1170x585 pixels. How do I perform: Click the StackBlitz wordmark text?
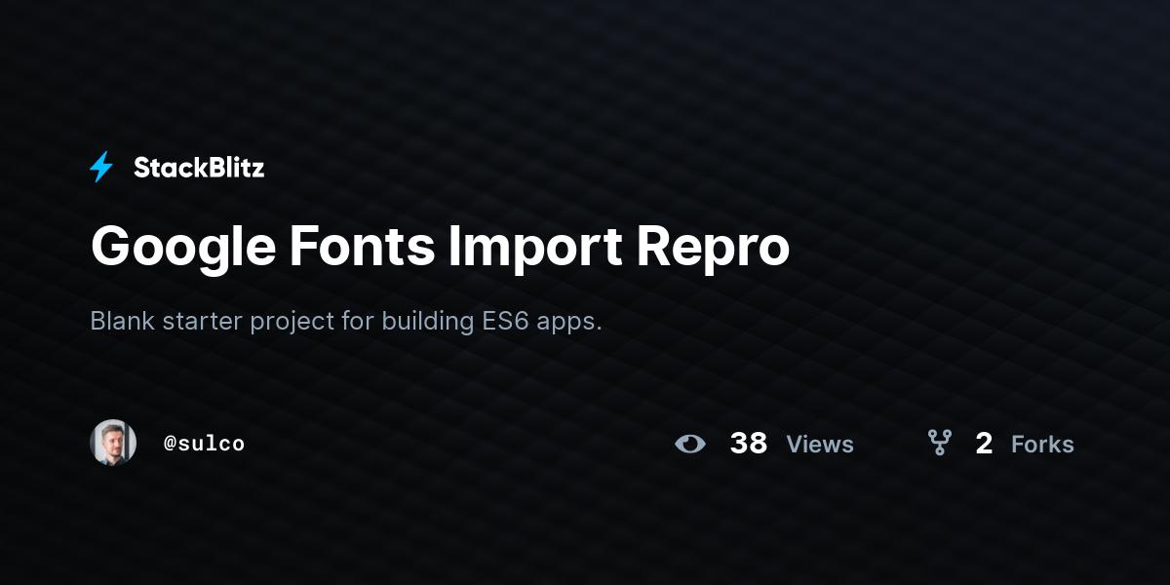tap(199, 168)
